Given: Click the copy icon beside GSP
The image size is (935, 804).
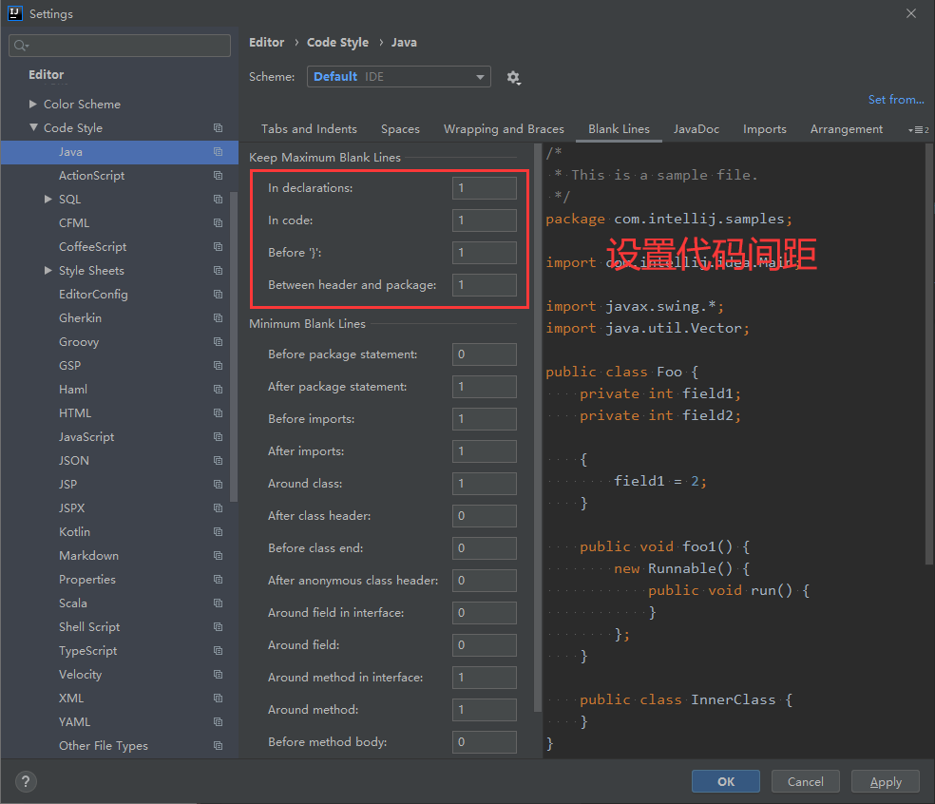Looking at the screenshot, I should 219,366.
